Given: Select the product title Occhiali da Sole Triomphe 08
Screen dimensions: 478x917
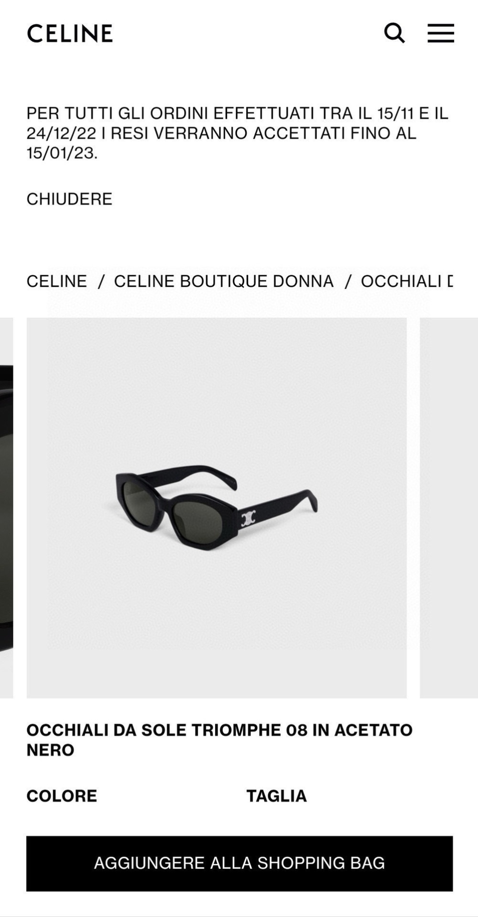Looking at the screenshot, I should [219, 740].
